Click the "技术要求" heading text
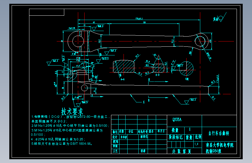252x163 pixels. coord(72,111)
